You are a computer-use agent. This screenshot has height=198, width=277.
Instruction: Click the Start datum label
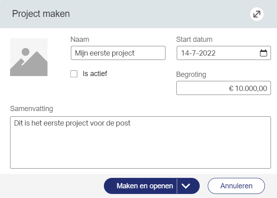(x=194, y=39)
